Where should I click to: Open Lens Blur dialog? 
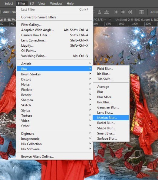[x=111, y=112]
